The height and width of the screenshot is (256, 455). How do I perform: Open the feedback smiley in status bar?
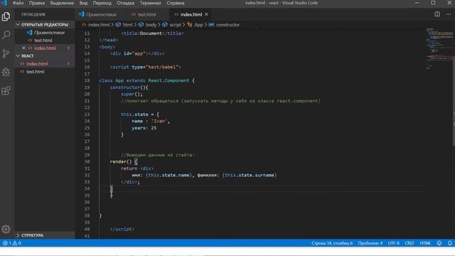point(439,243)
